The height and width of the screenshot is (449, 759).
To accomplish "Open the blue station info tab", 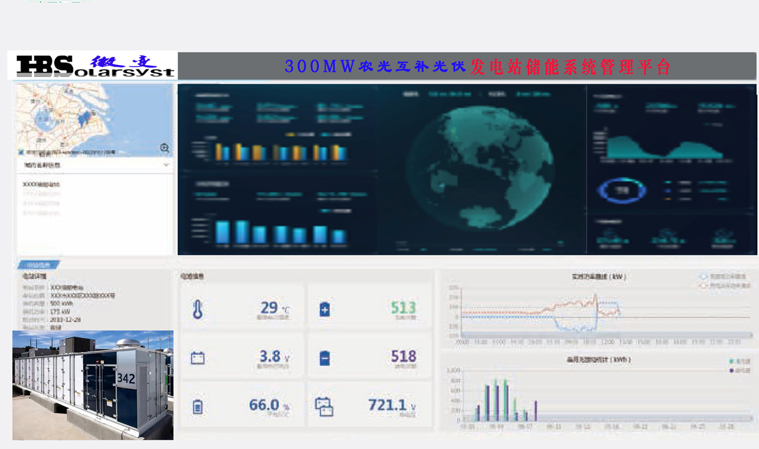I will click(38, 265).
